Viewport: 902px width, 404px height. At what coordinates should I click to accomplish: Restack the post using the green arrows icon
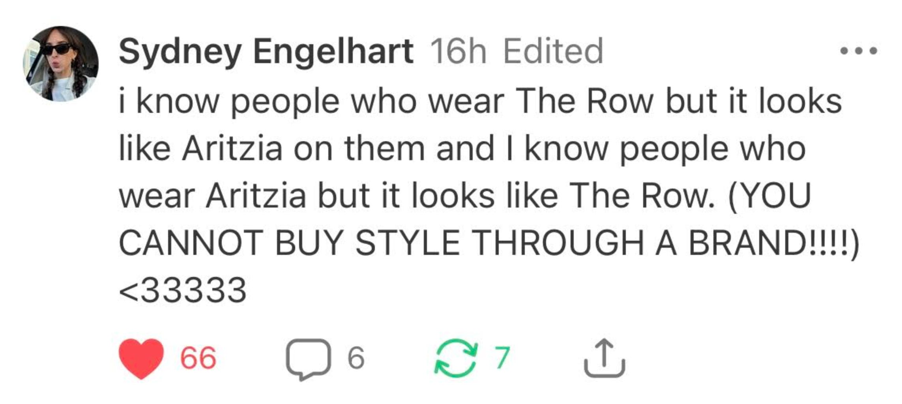456,358
